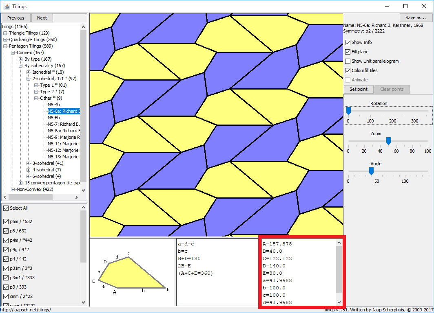Screen dimensions: 434x313
Task: Click the angle values scroll-up arrow
Action: pyautogui.click(x=339, y=243)
